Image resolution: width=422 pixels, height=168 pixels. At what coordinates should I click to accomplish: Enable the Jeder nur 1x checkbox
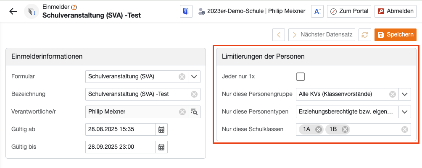tap(300, 77)
